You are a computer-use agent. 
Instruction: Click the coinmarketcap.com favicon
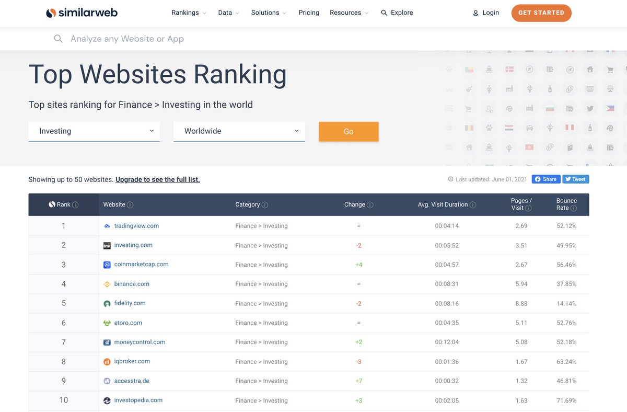(x=107, y=265)
